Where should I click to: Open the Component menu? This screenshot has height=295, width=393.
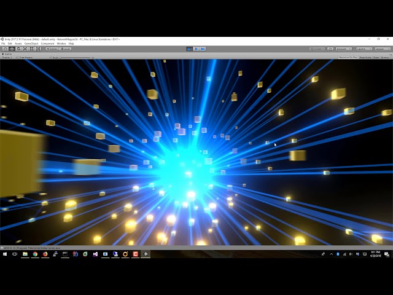(47, 44)
